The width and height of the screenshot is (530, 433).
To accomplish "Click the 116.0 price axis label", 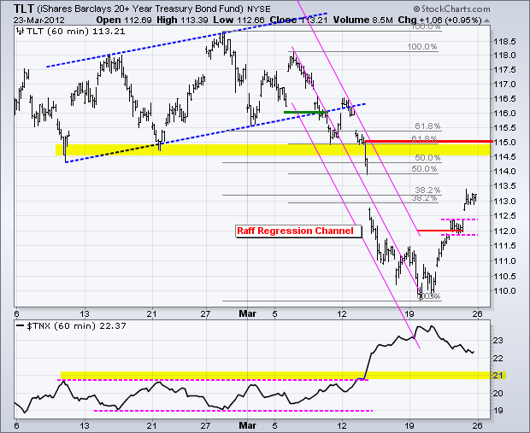I will point(504,114).
